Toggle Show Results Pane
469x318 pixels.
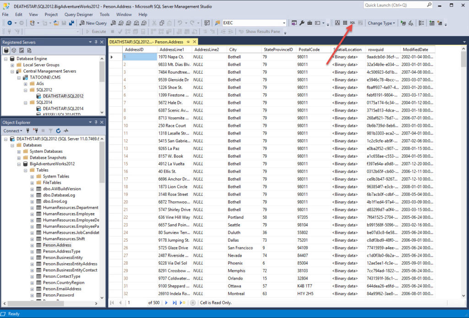(261, 32)
